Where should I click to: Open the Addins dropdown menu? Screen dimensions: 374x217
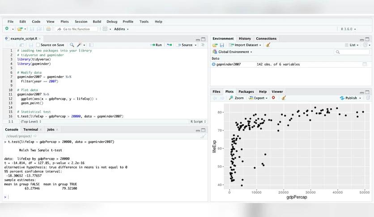pyautogui.click(x=121, y=29)
